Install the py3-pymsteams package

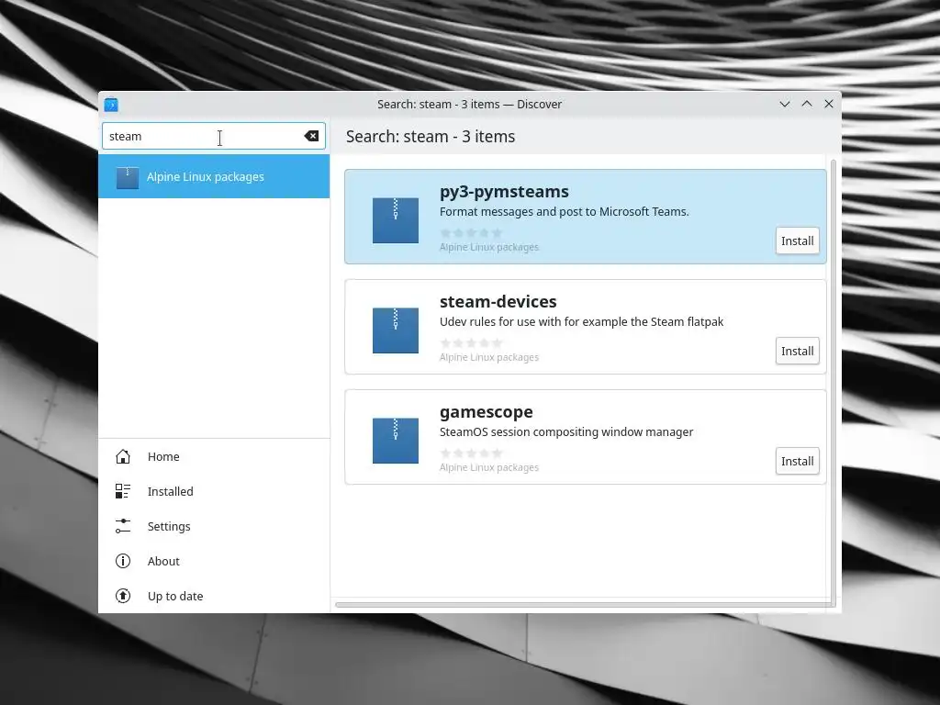coord(798,241)
